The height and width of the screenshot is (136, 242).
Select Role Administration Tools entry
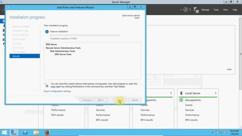click(x=62, y=51)
